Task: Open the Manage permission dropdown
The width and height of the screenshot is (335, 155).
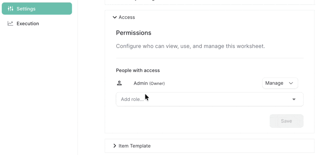Action: click(280, 83)
